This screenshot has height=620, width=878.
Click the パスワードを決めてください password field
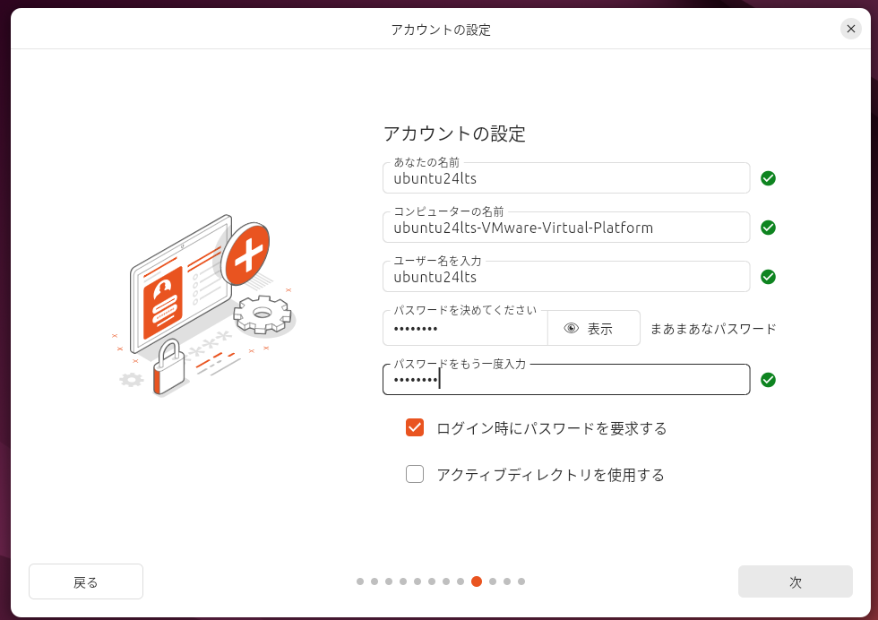464,329
